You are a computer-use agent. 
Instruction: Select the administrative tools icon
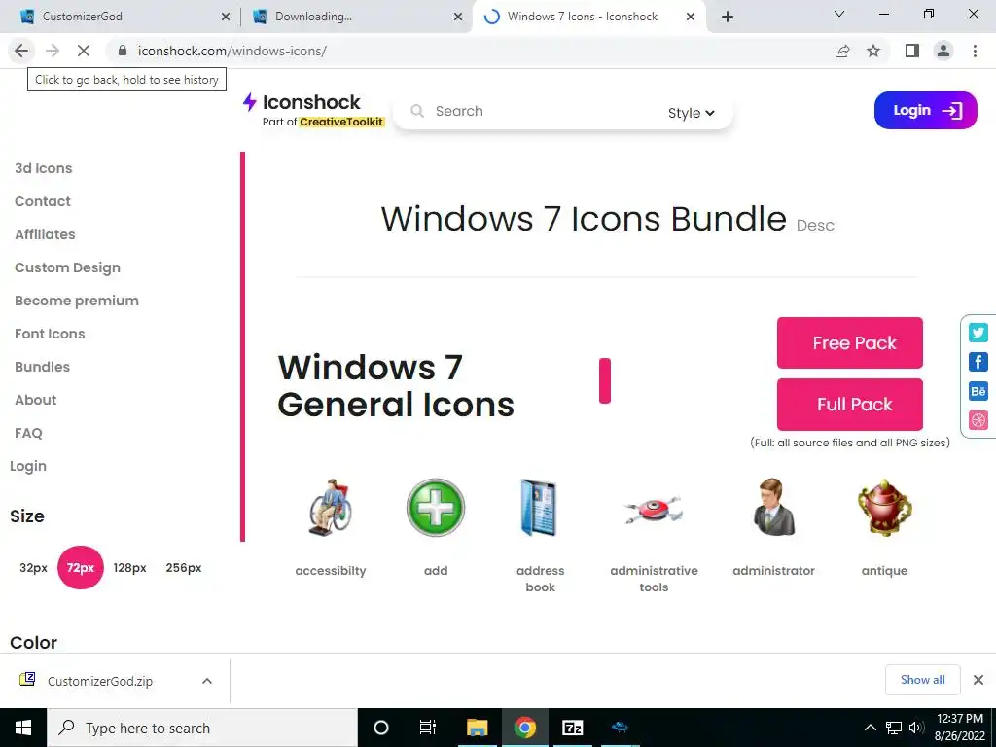[x=654, y=510]
